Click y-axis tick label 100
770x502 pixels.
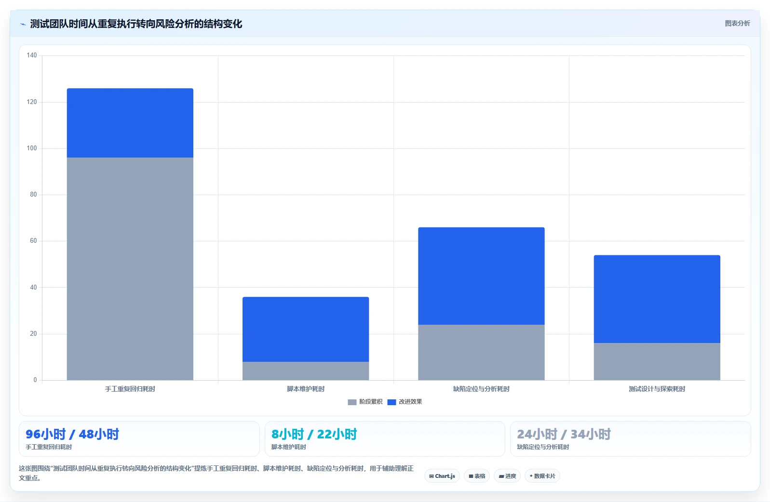tap(32, 148)
